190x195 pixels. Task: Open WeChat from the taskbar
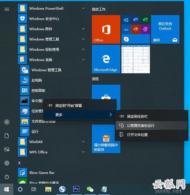pyautogui.click(x=90, y=189)
